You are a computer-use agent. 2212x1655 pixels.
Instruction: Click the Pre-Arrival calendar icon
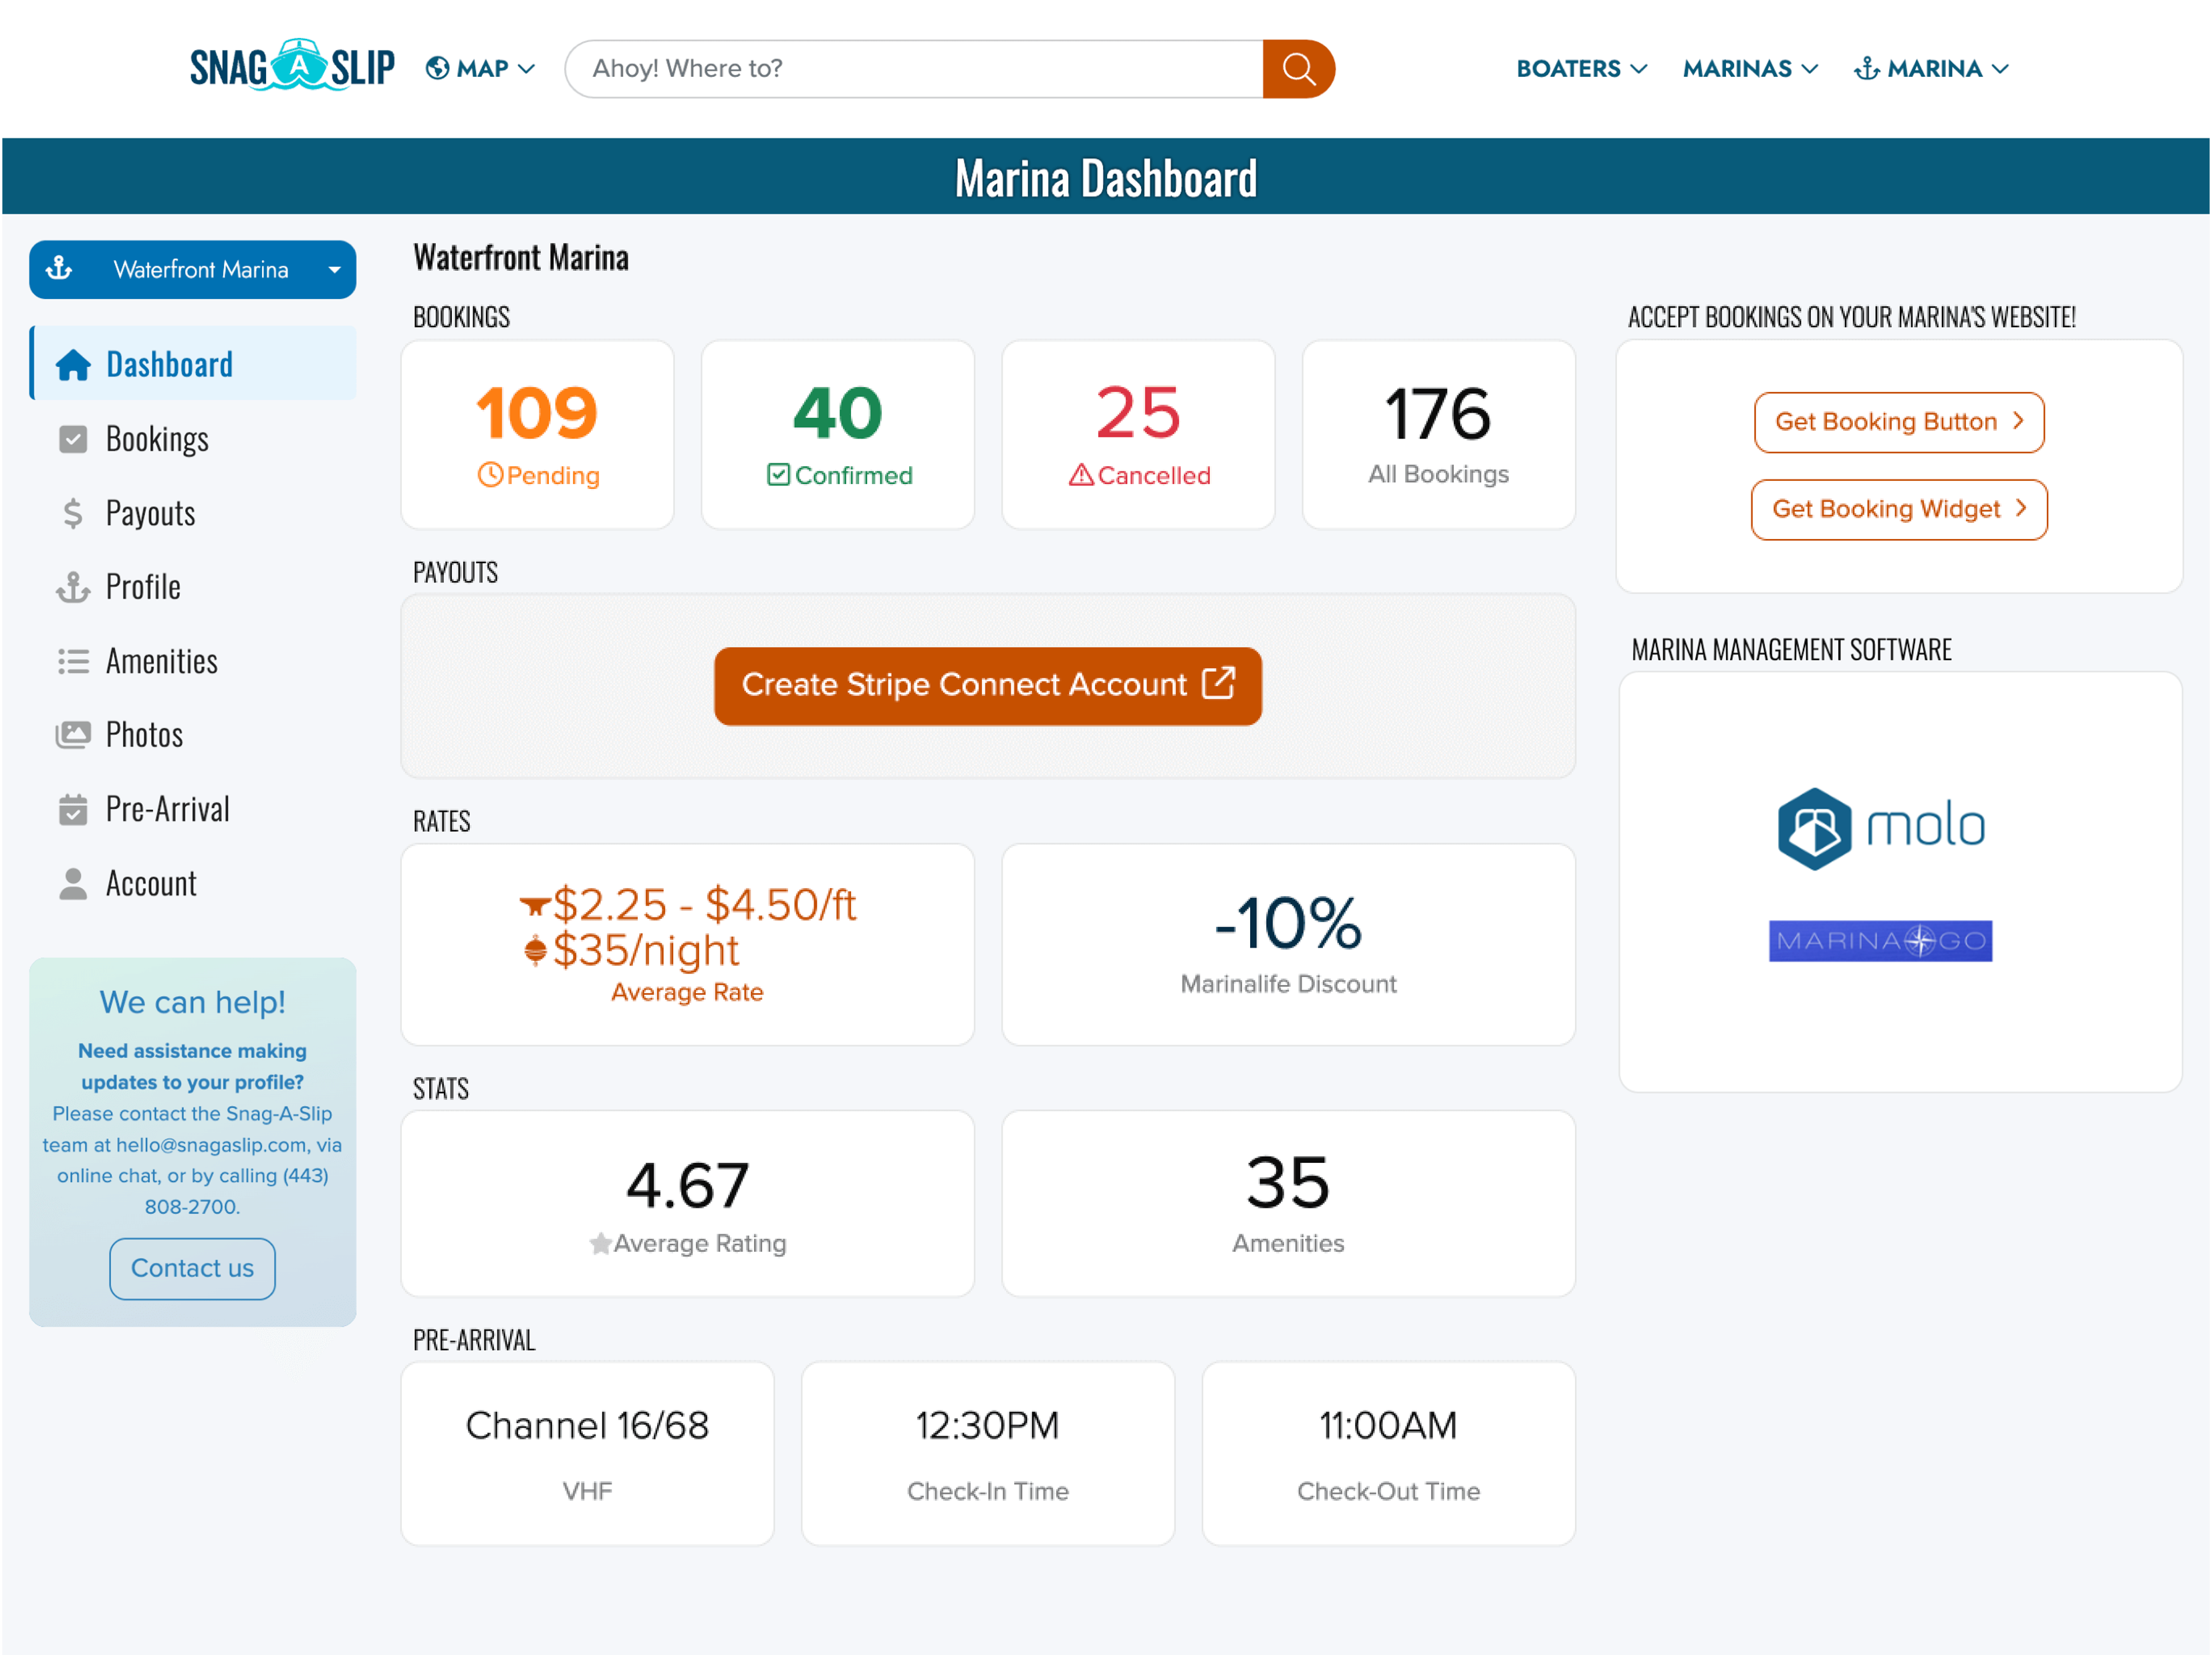(x=73, y=810)
